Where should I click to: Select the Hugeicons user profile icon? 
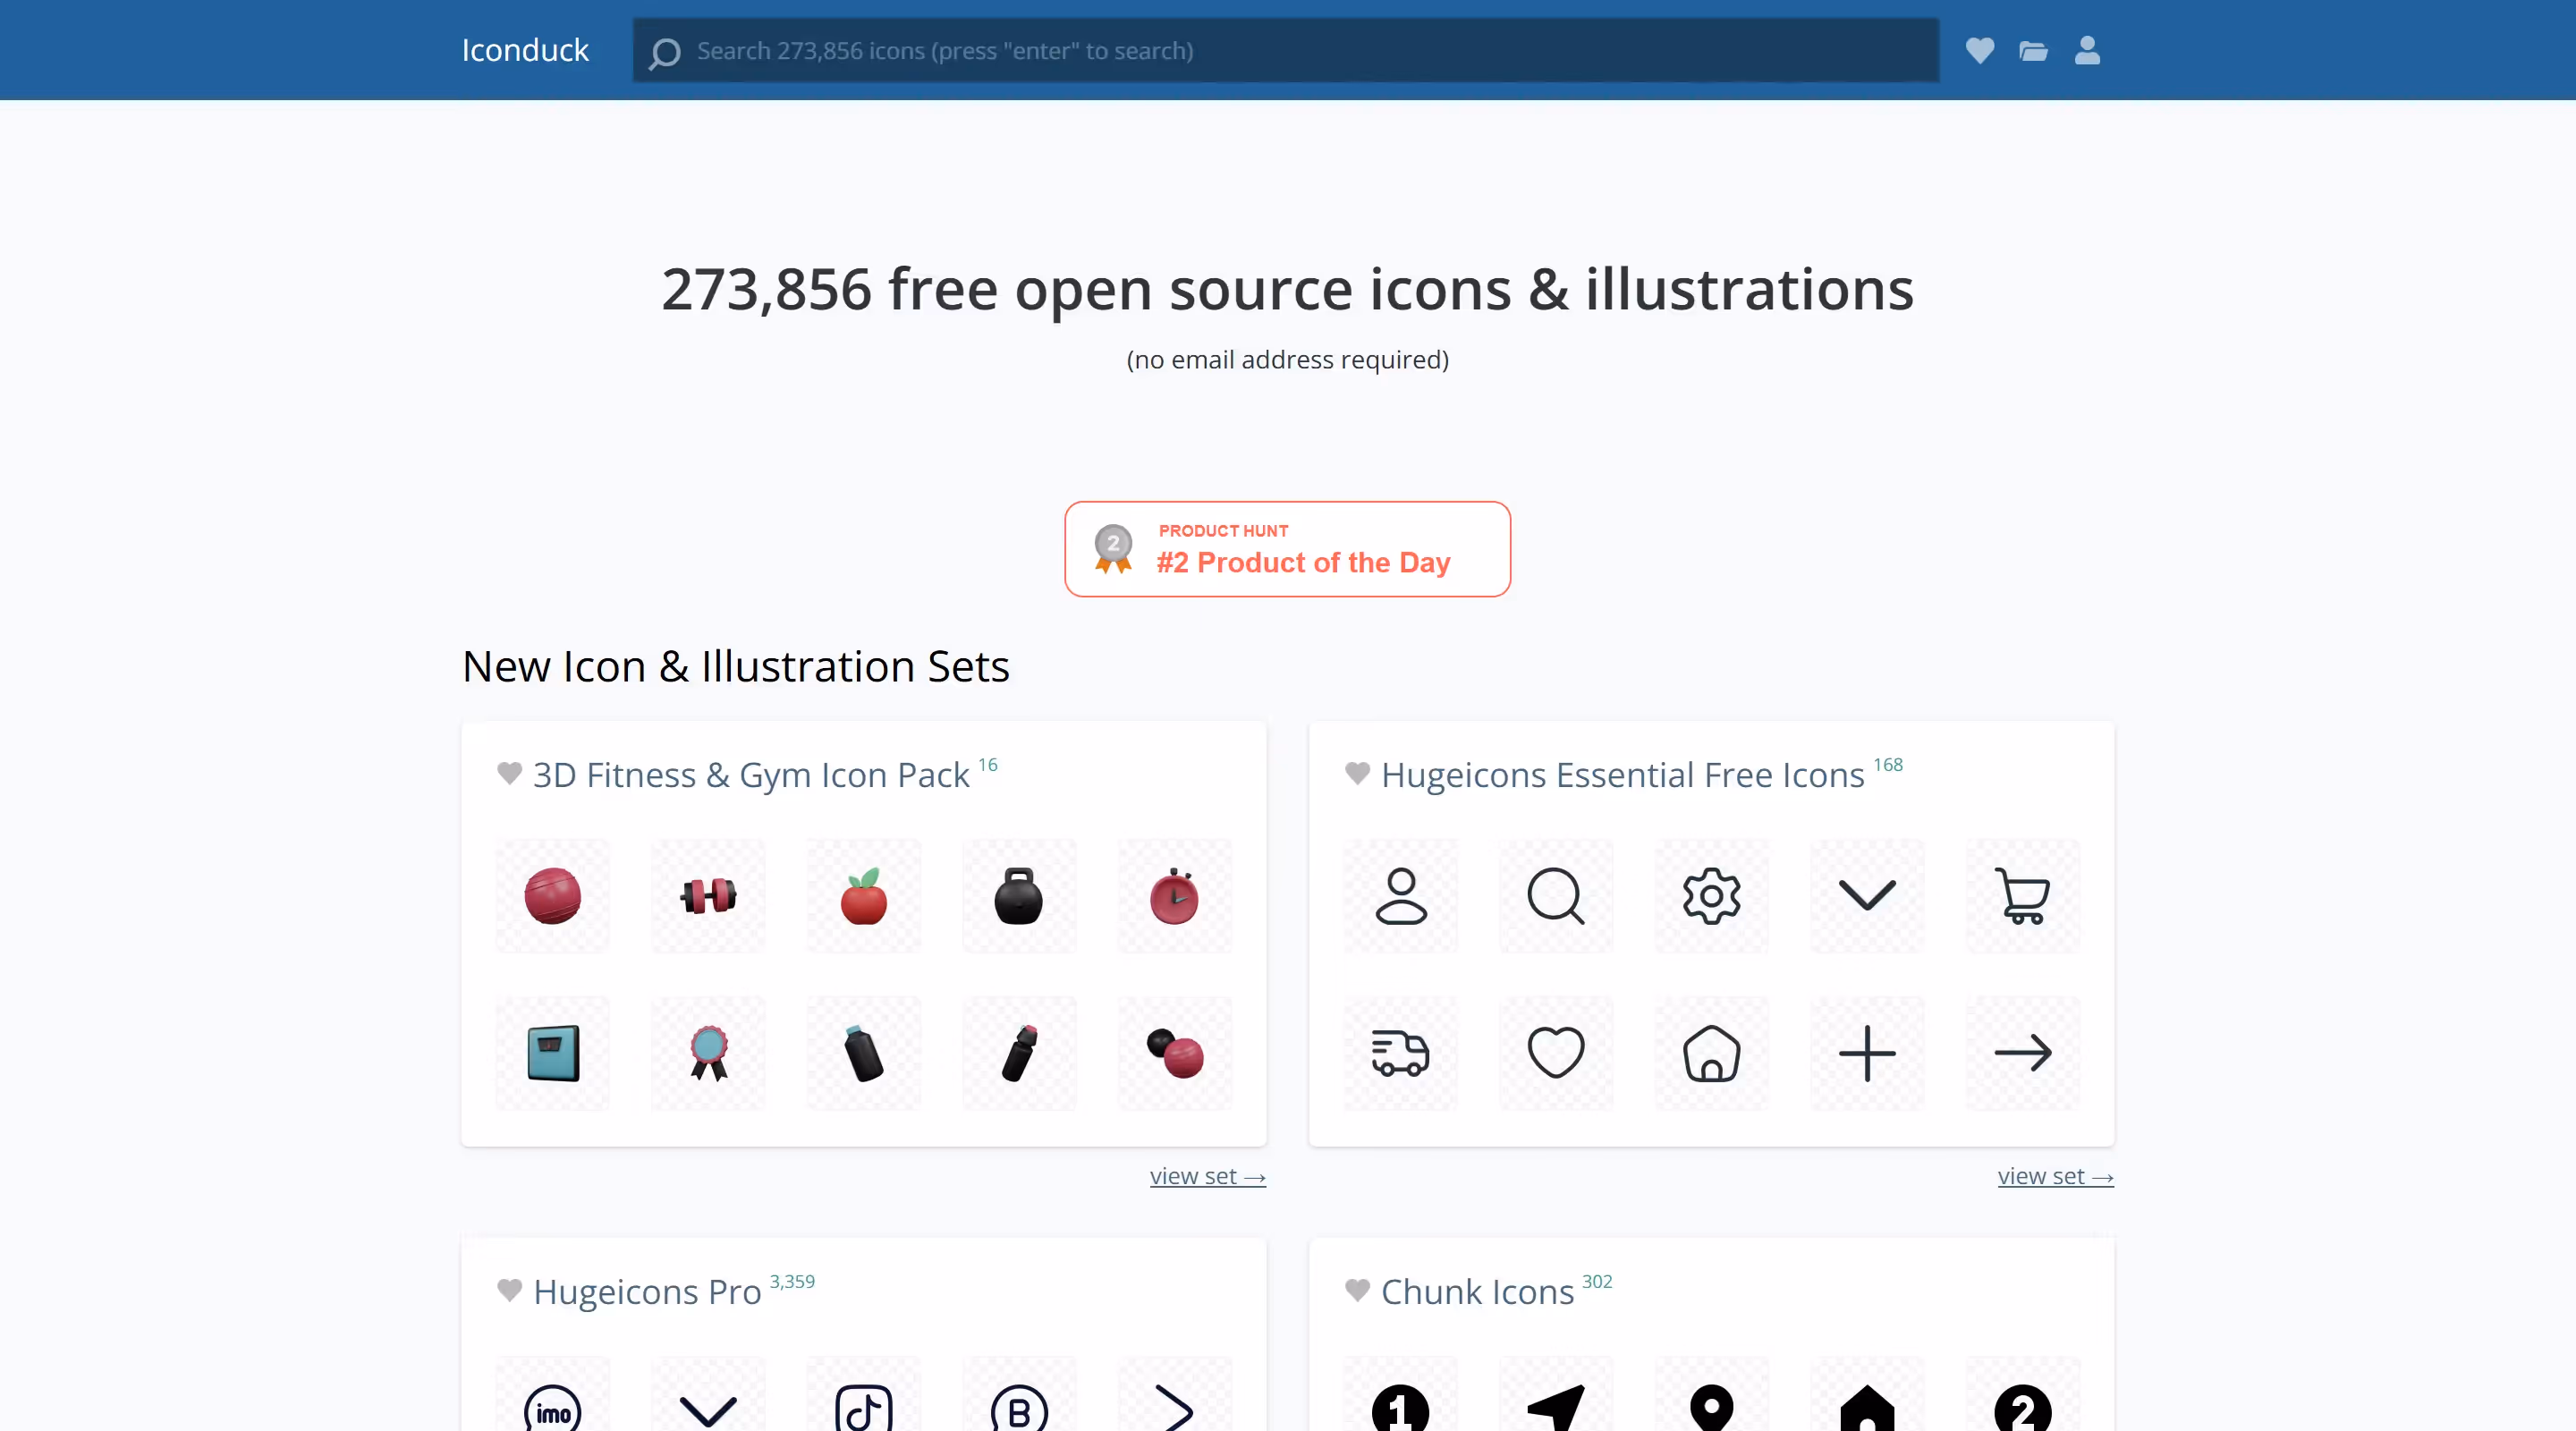click(1401, 896)
